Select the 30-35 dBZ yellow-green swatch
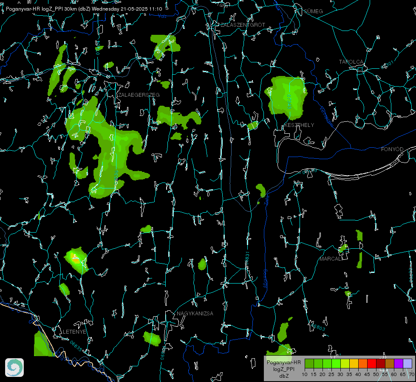This screenshot has width=416, height=382. 345,363
